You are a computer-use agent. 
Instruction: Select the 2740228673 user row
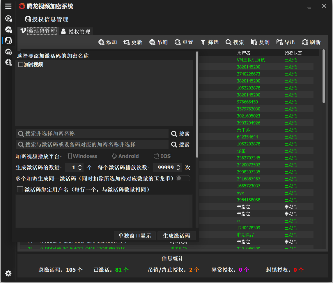click(256, 74)
